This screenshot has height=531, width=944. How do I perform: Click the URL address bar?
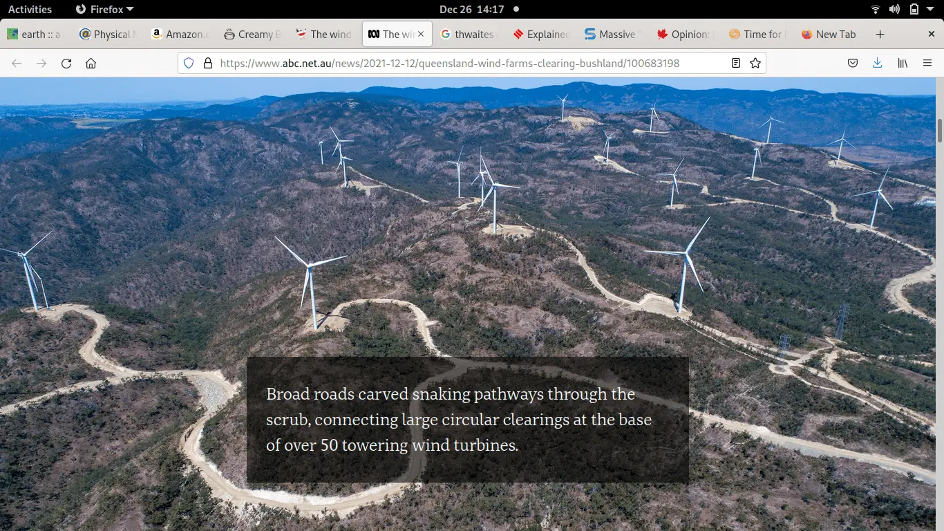point(449,64)
